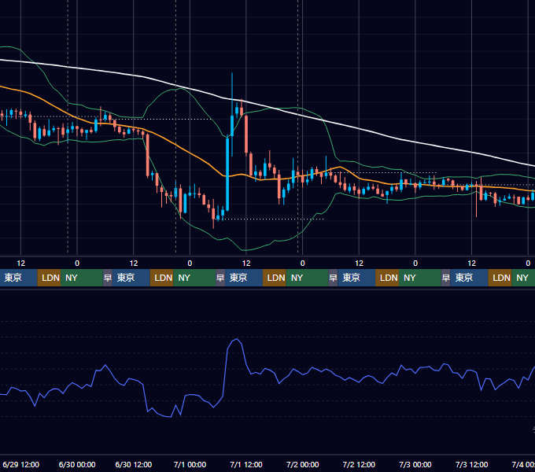This screenshot has width=535, height=472.
Task: Click the oscillator's highest peak near 7/1 12:00
Action: pos(236,339)
